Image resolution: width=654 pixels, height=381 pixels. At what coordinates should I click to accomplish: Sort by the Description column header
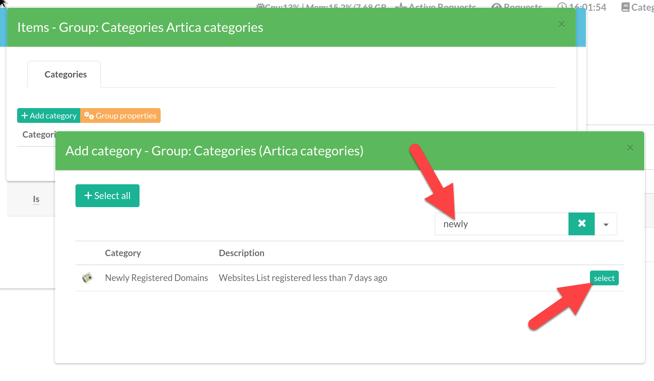click(241, 253)
